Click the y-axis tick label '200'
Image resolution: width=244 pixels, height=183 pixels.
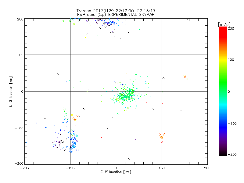tap(20, 19)
